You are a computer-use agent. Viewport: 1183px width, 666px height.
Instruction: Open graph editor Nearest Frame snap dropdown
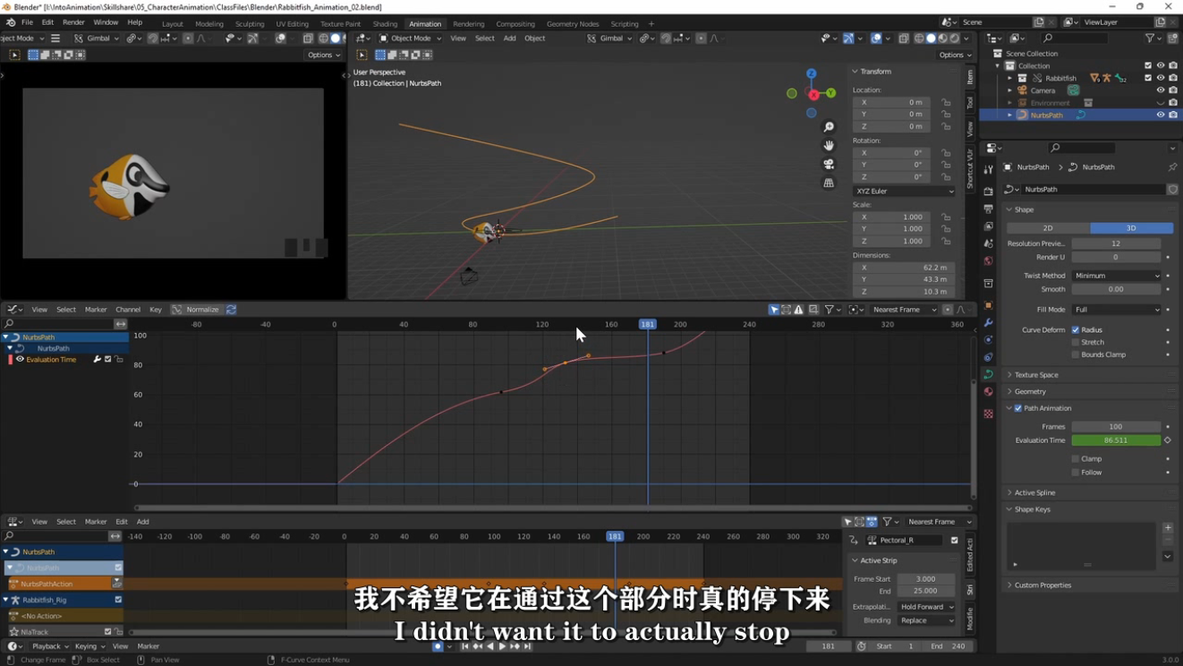coord(903,310)
